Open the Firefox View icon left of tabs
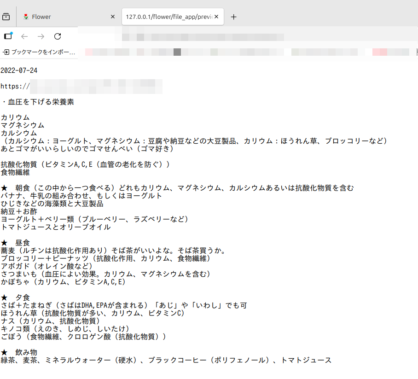This screenshot has height=379, width=418. click(x=6, y=17)
